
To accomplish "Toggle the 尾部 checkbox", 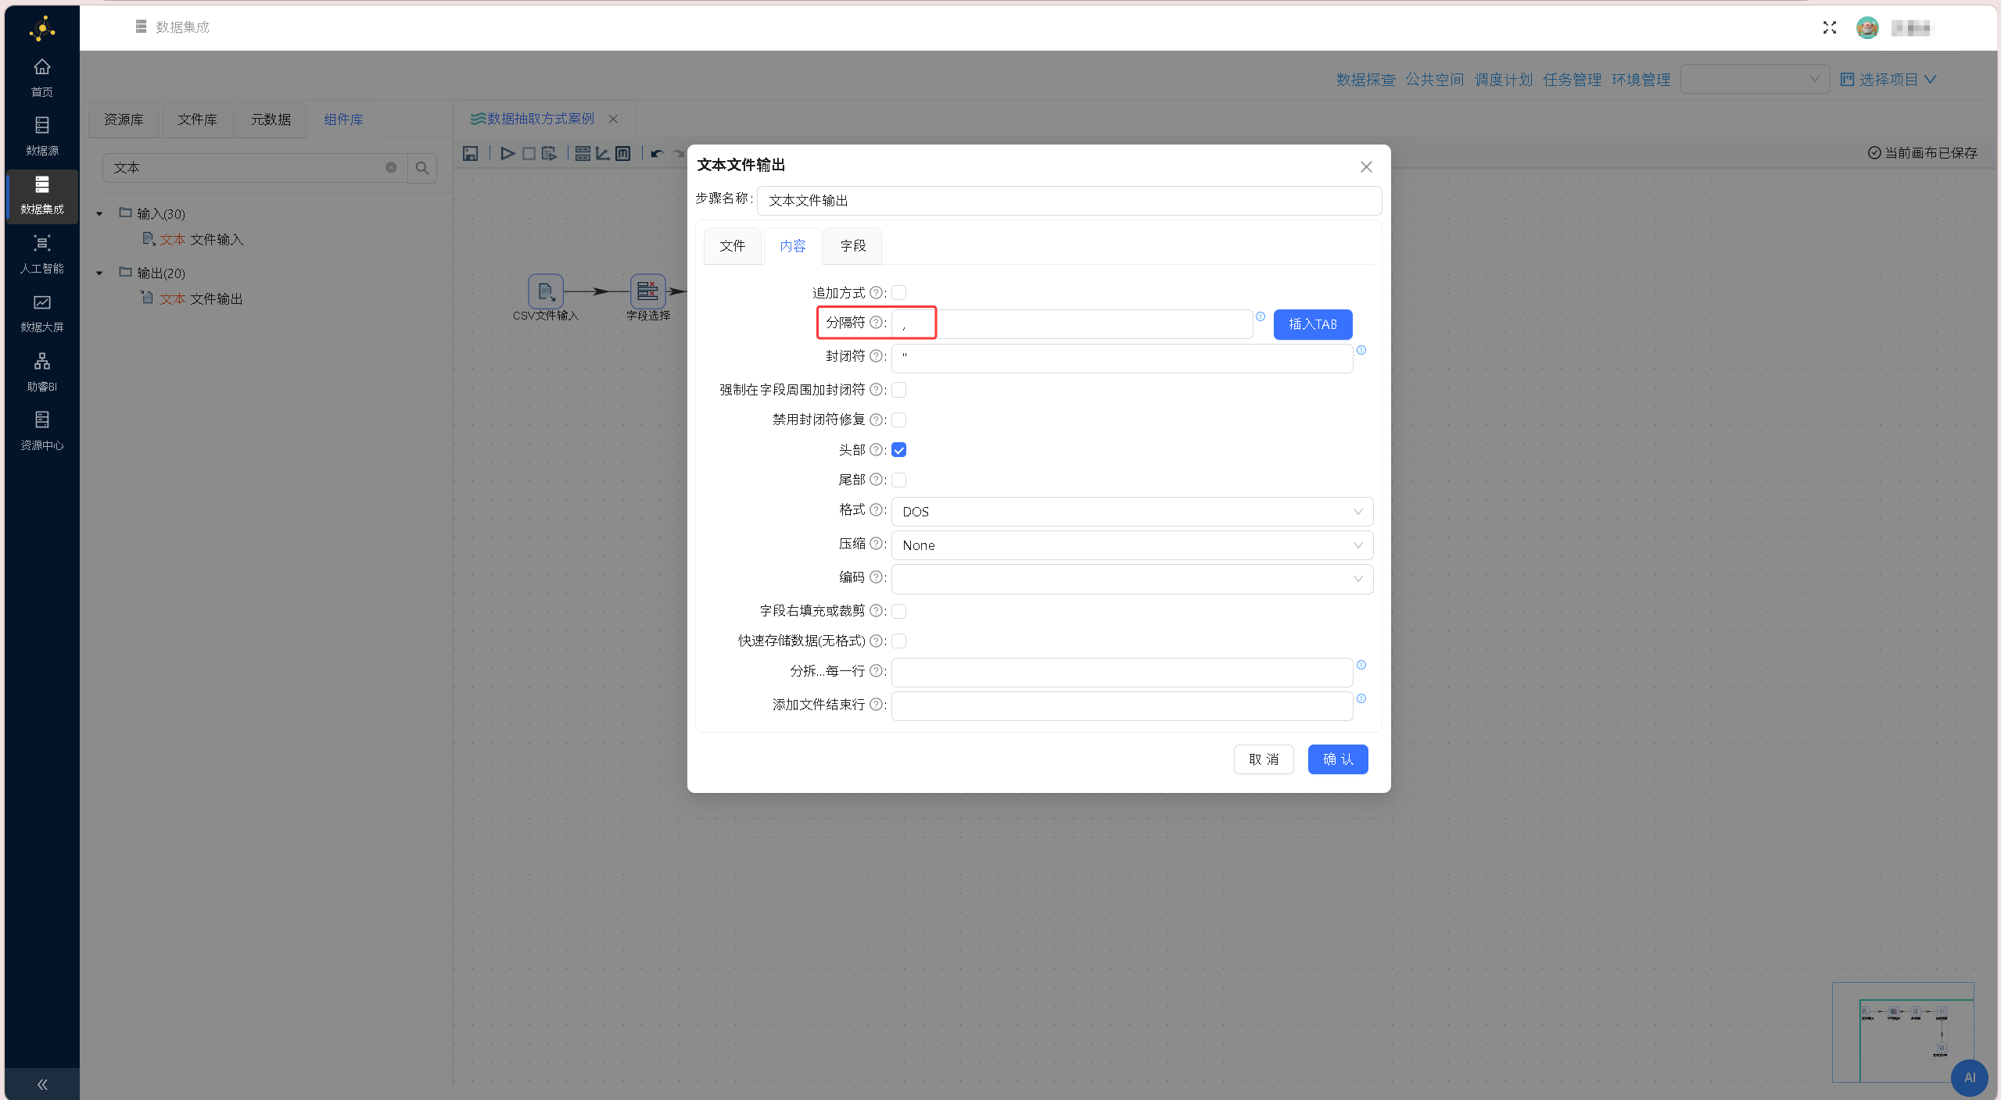I will (x=899, y=480).
